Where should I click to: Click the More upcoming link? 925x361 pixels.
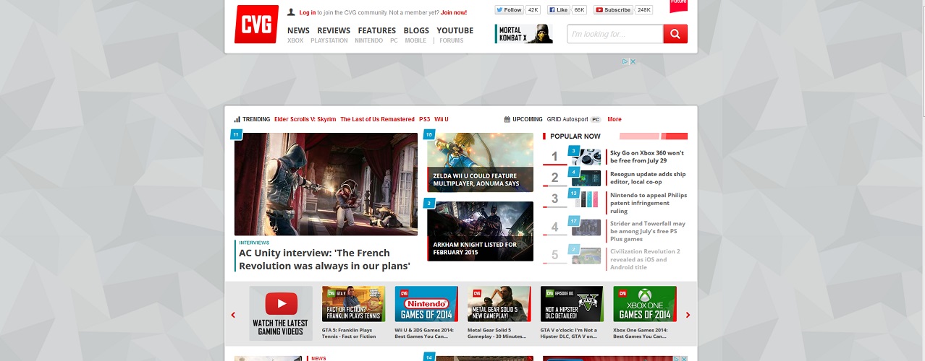point(614,119)
